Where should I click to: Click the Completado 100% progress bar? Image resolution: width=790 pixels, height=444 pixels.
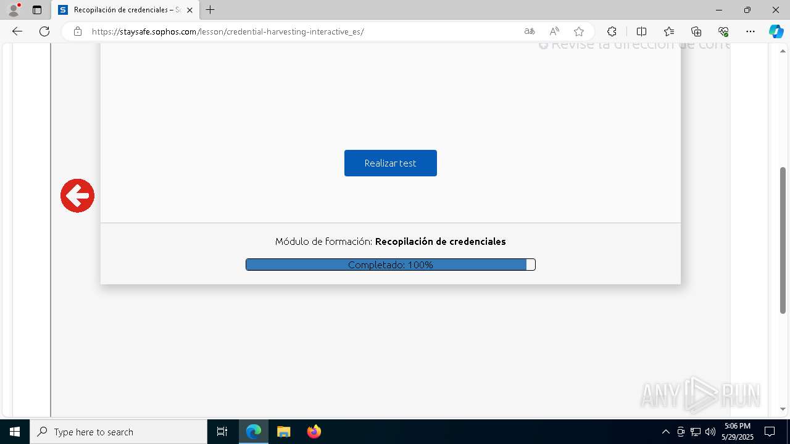click(390, 265)
